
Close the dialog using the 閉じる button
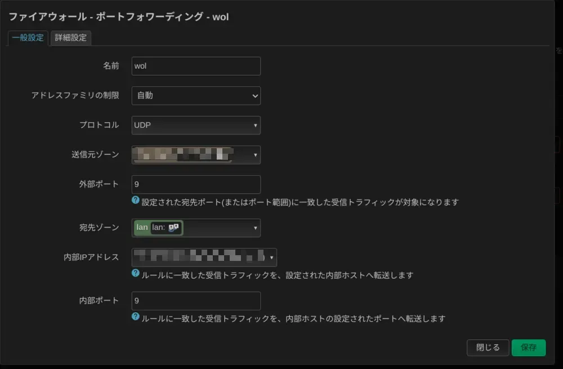pyautogui.click(x=488, y=348)
